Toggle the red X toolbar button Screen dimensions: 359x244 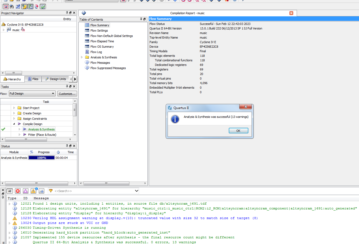tap(6, 6)
